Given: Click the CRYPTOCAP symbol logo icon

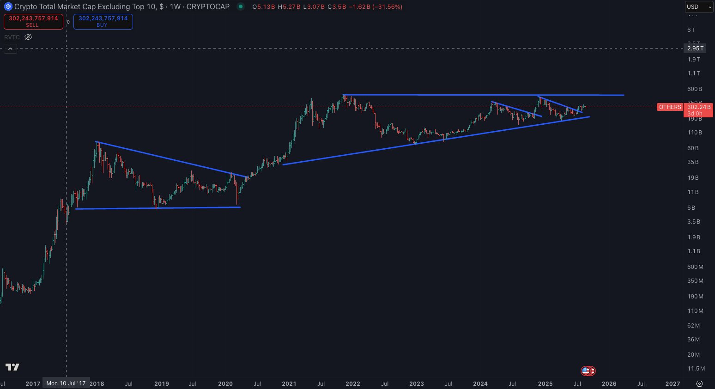Looking at the screenshot, I should click(x=8, y=6).
